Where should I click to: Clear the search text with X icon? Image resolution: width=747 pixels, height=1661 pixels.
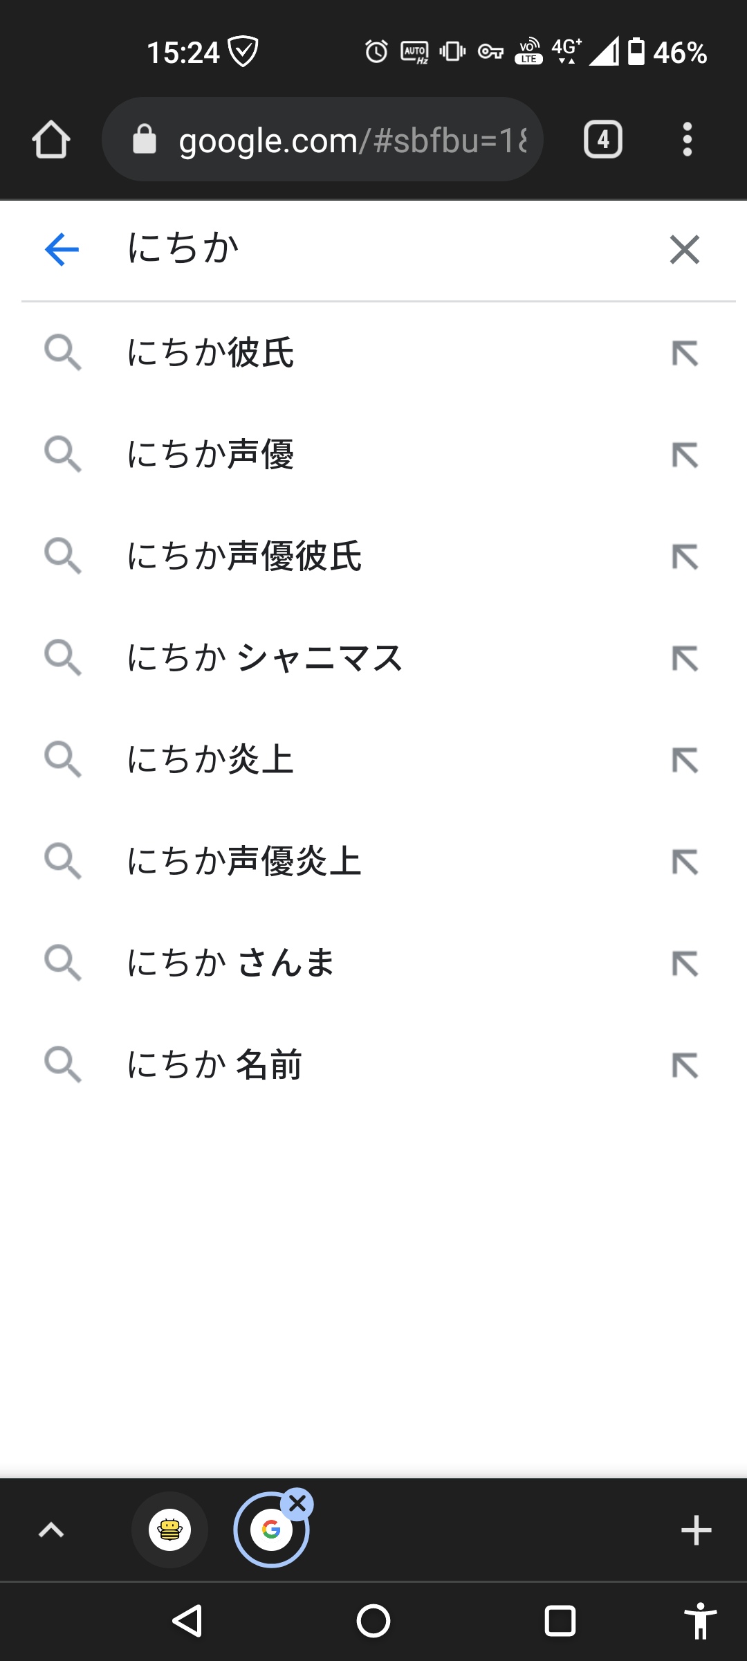tap(685, 249)
